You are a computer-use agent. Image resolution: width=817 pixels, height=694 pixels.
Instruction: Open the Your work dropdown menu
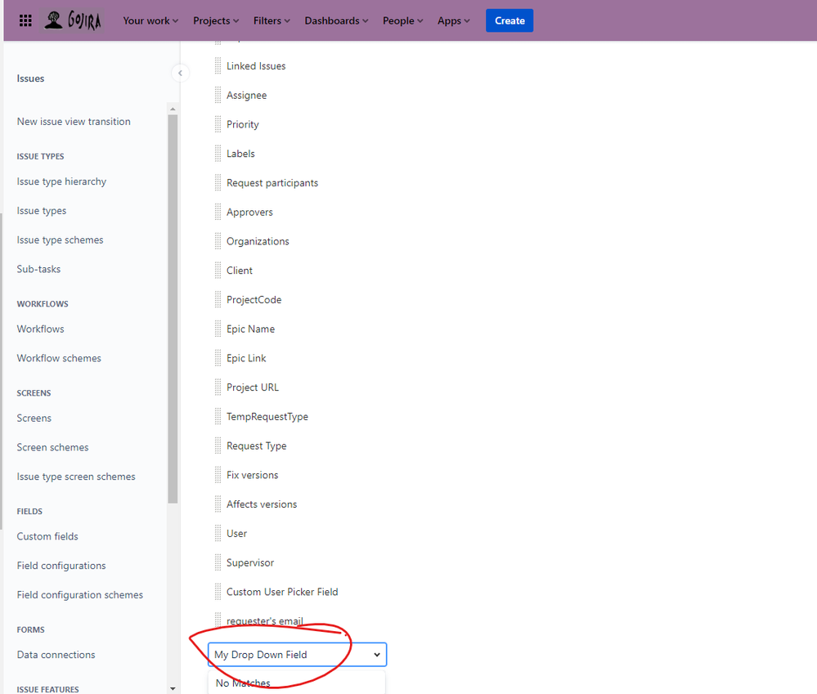point(150,20)
